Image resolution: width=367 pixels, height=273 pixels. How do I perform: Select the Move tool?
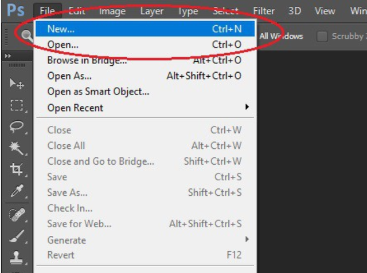click(x=17, y=84)
